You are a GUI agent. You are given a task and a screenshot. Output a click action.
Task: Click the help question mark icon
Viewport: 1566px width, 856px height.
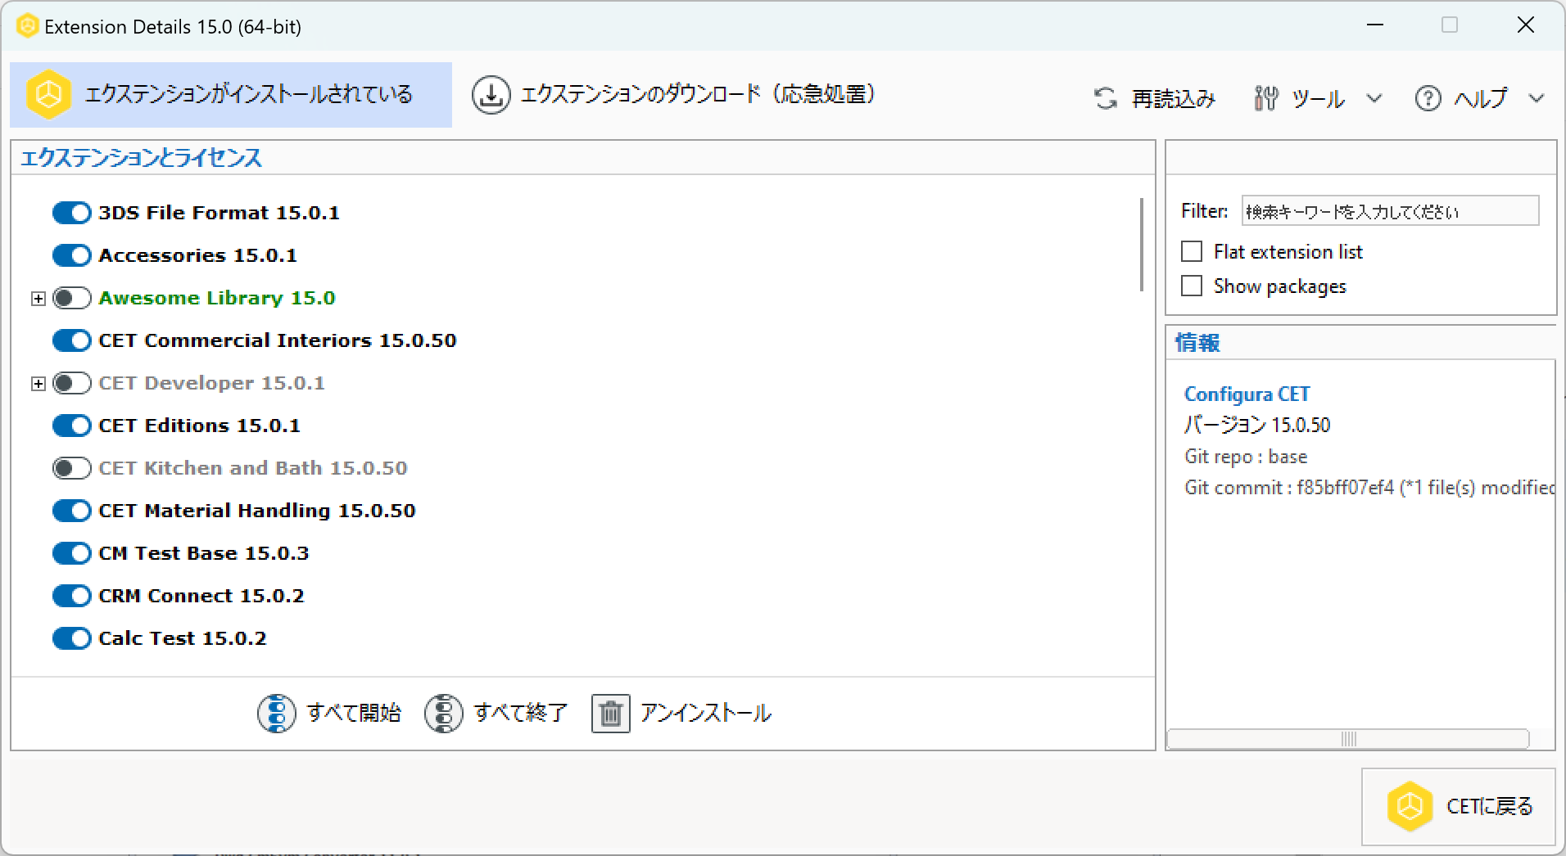(x=1428, y=99)
